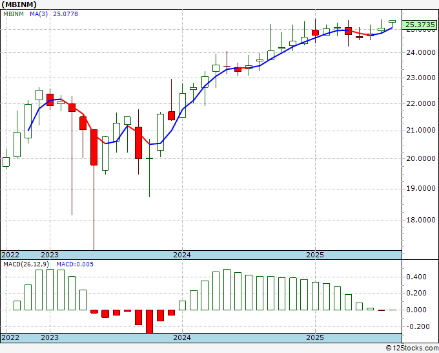This screenshot has width=439, height=353.
Task: Click 2024 on the price chart timeline
Action: click(x=182, y=255)
